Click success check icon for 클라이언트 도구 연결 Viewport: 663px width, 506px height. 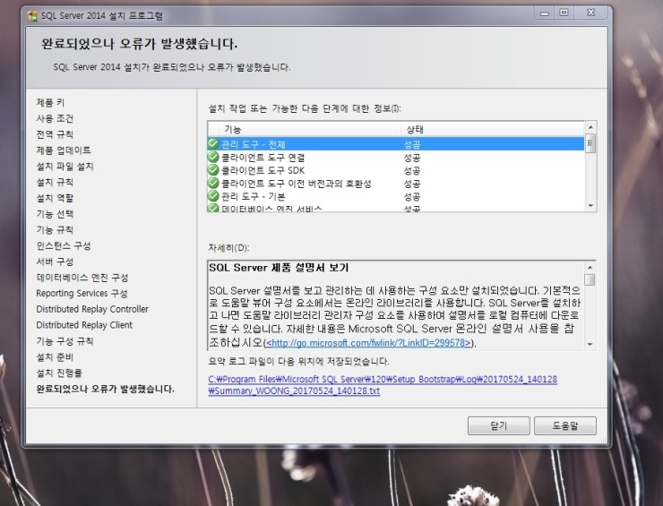click(213, 158)
